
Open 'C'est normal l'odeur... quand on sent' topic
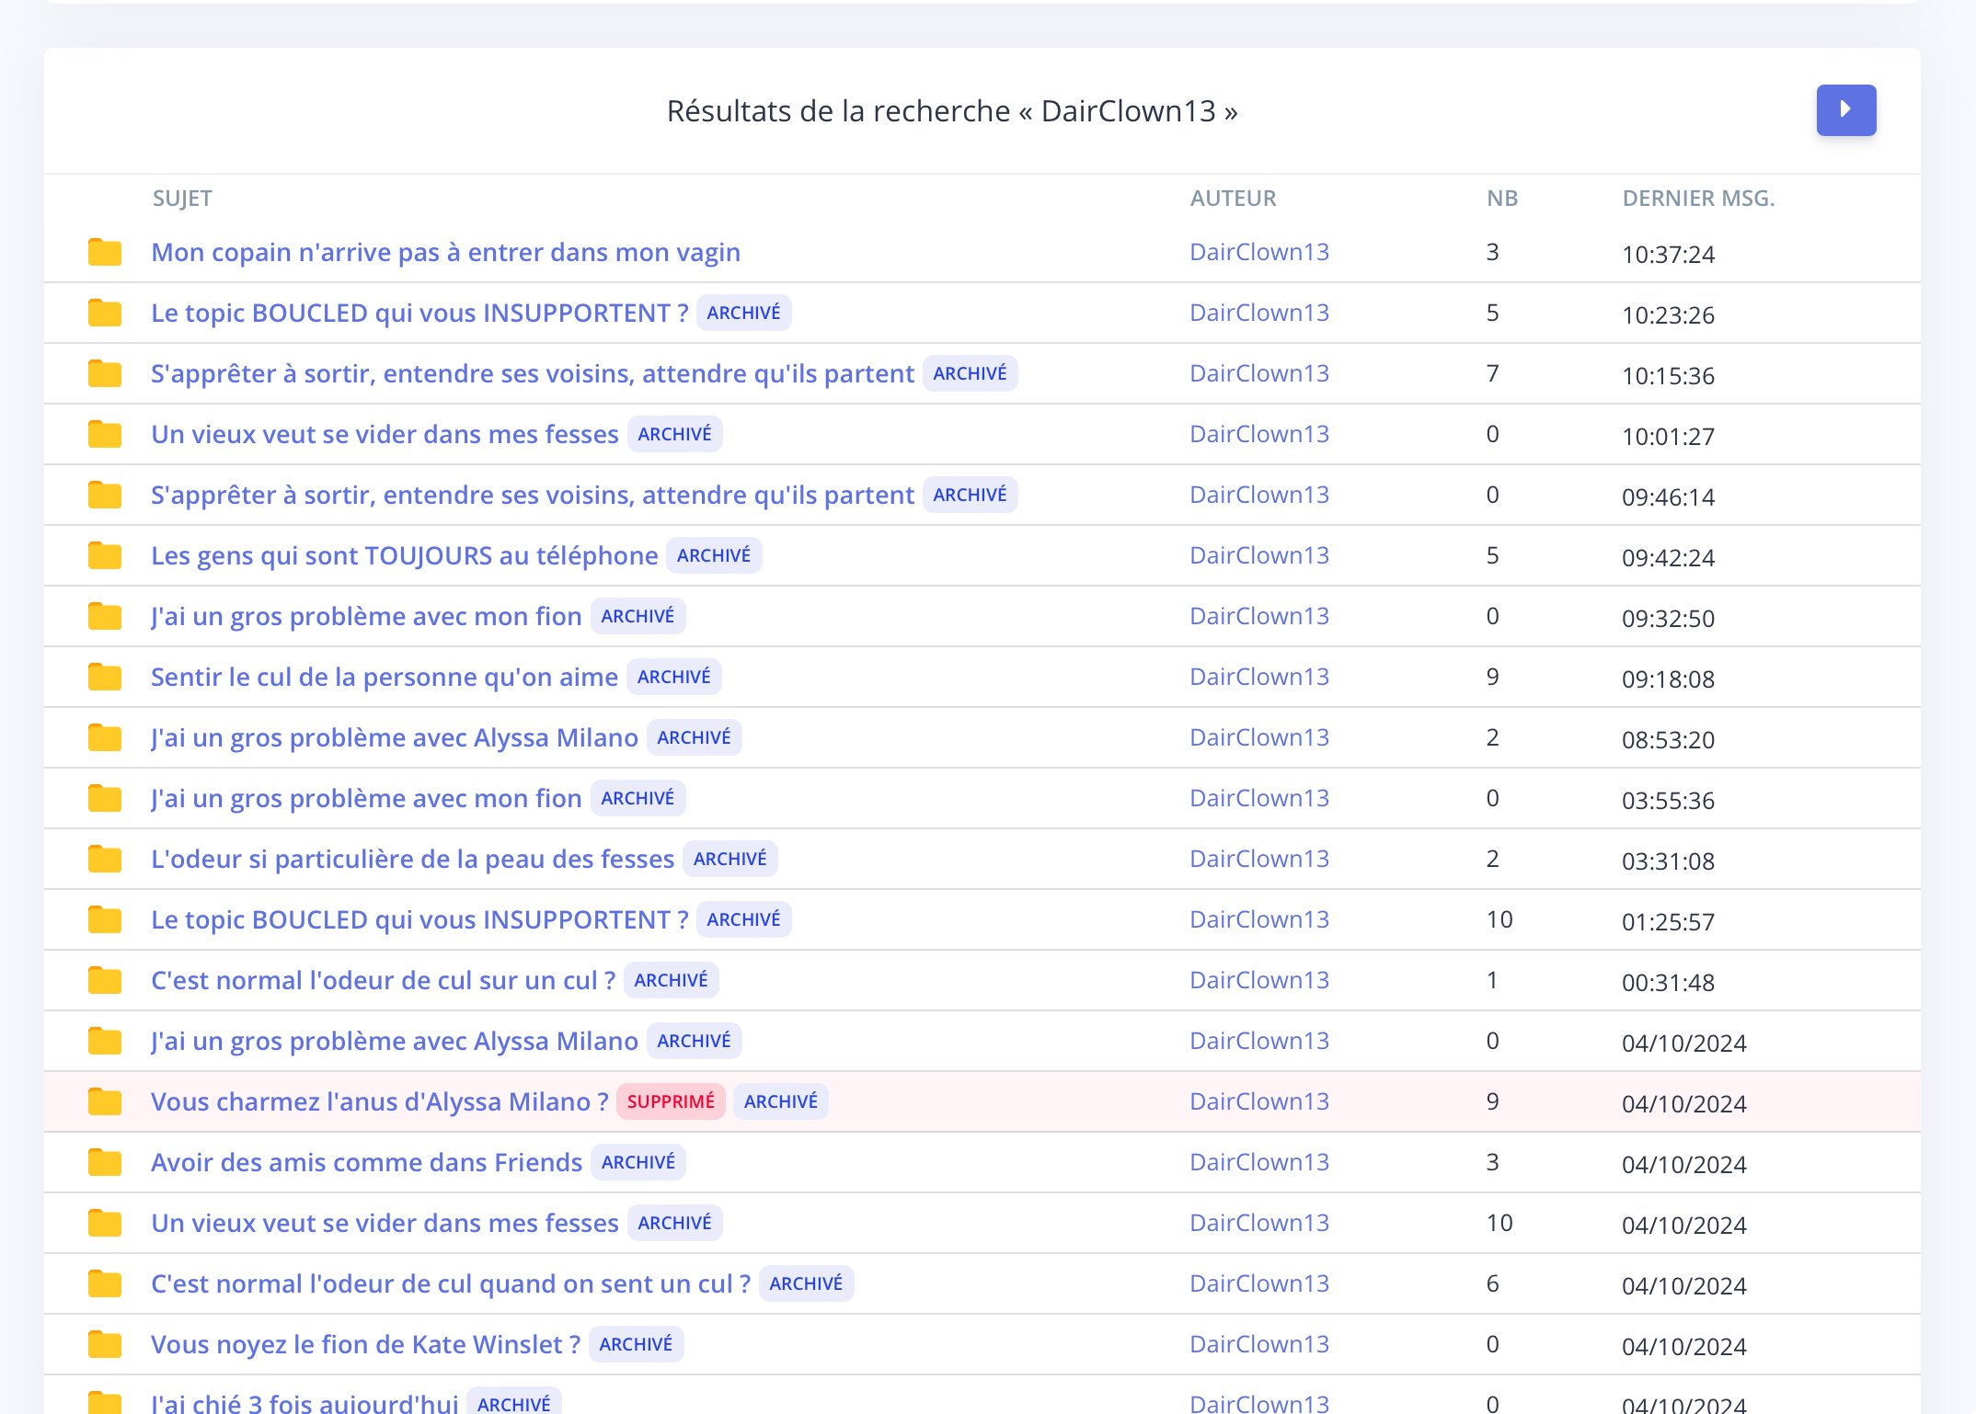coord(451,1283)
